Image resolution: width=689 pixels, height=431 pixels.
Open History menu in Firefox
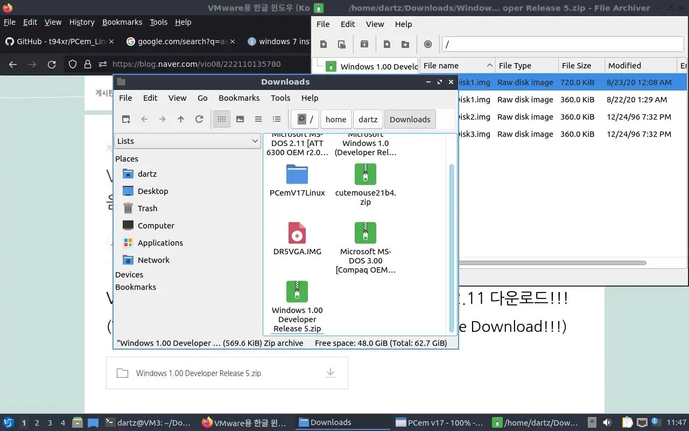82,22
